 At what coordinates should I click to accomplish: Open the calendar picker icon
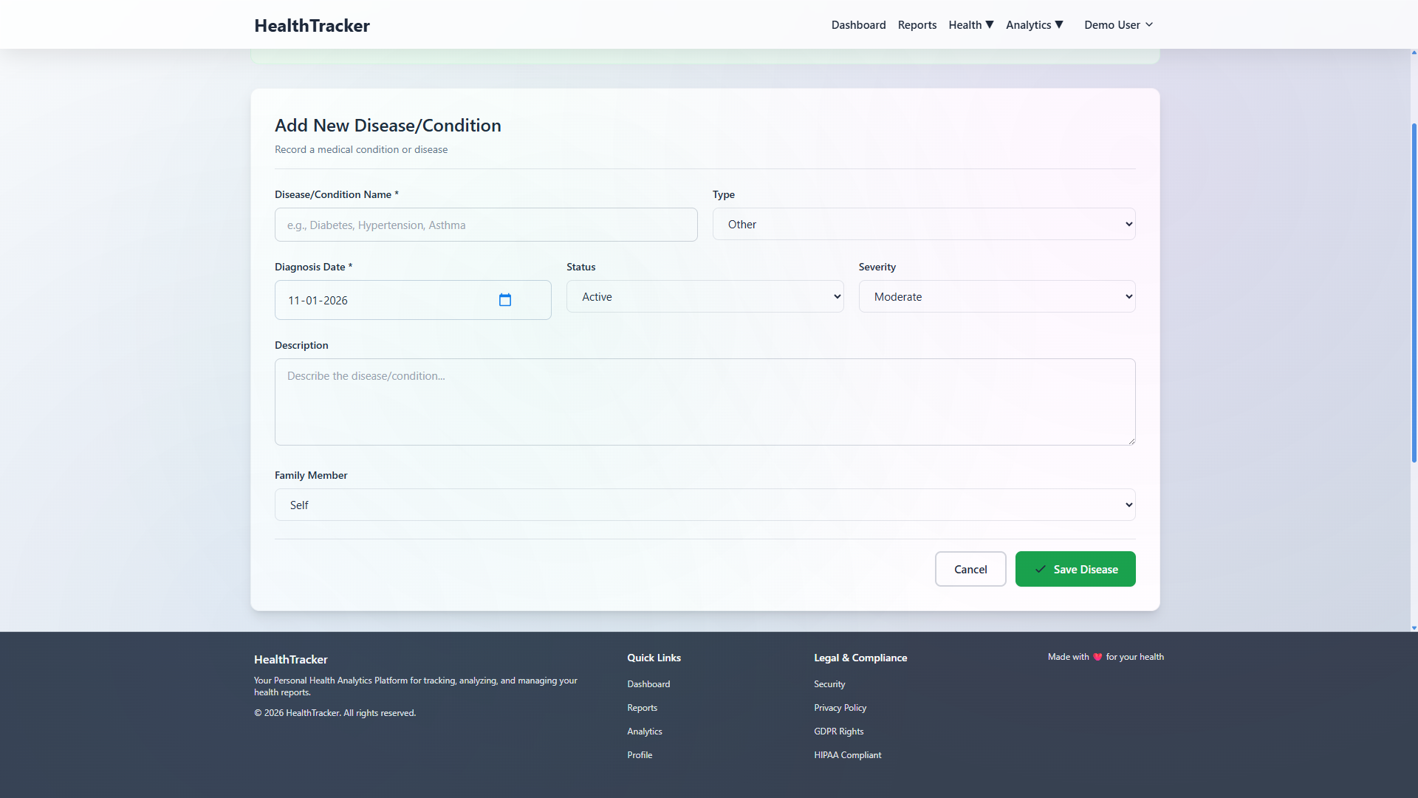505,300
